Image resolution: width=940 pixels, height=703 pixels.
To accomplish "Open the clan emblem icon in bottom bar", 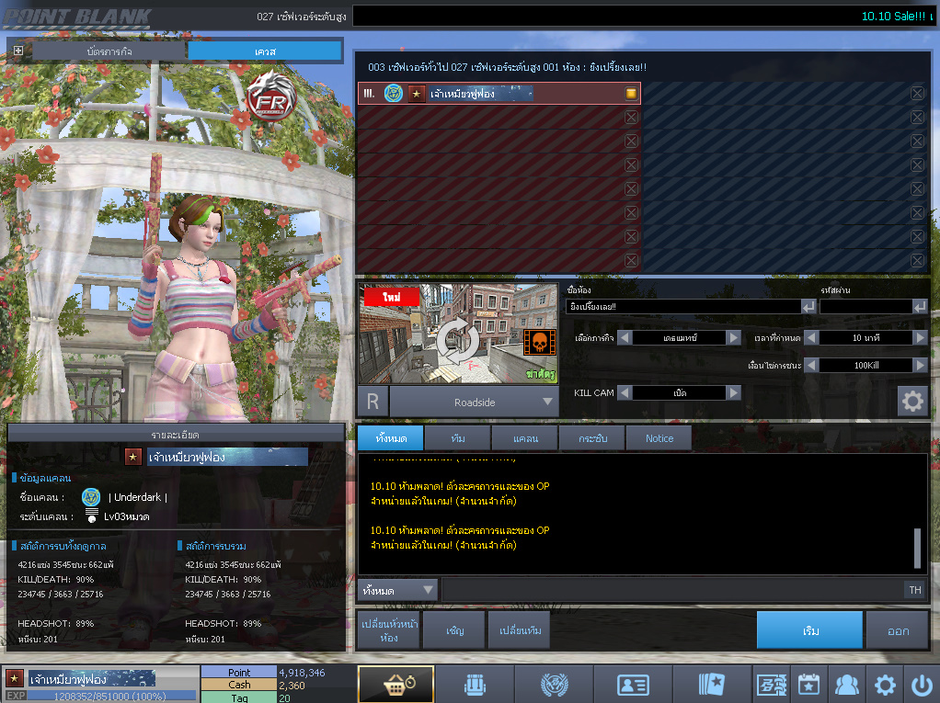I will point(553,685).
